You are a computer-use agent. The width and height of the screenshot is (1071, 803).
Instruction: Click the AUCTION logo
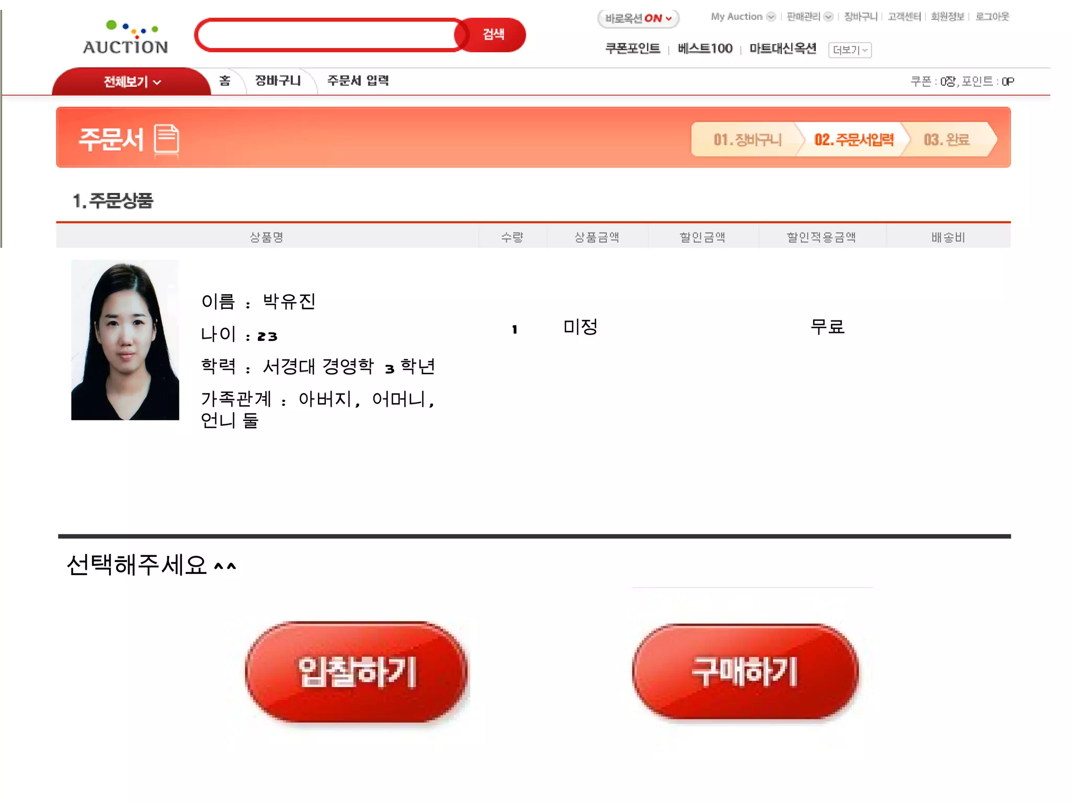[126, 37]
